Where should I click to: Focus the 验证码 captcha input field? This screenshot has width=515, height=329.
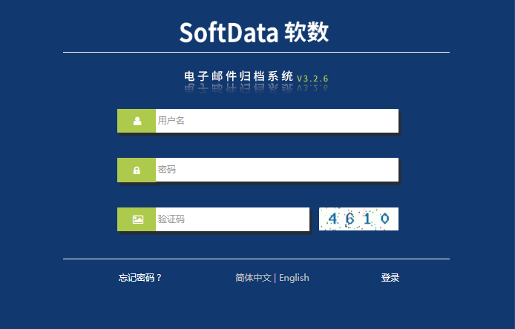tap(232, 219)
